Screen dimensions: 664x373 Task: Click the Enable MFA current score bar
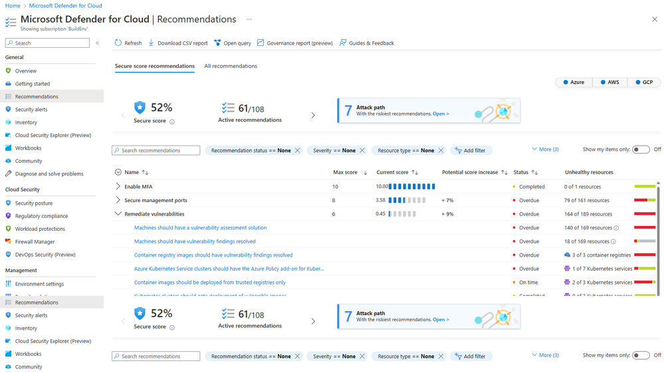pyautogui.click(x=411, y=186)
